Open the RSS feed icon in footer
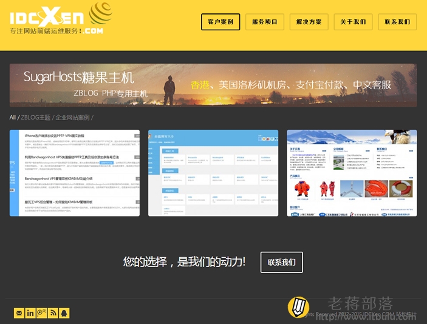427x324 pixels. (x=53, y=313)
